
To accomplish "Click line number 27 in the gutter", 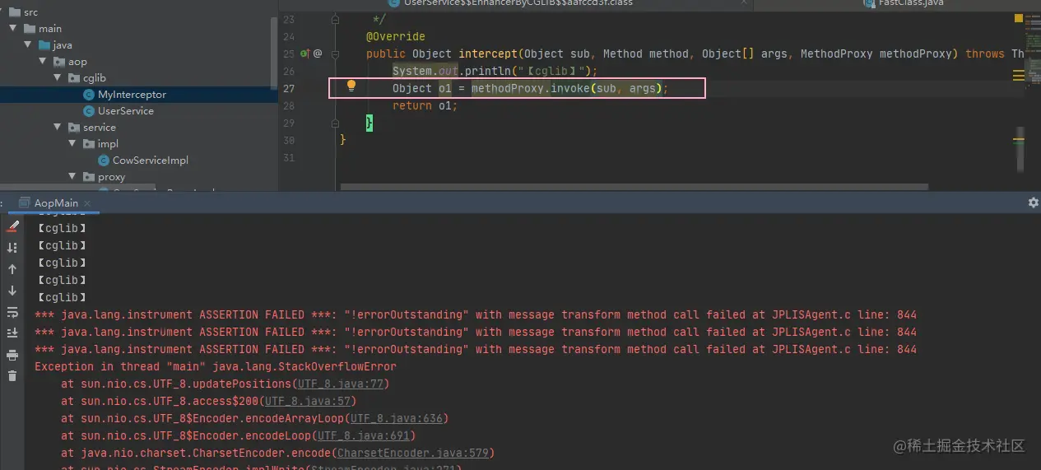I will (x=288, y=88).
